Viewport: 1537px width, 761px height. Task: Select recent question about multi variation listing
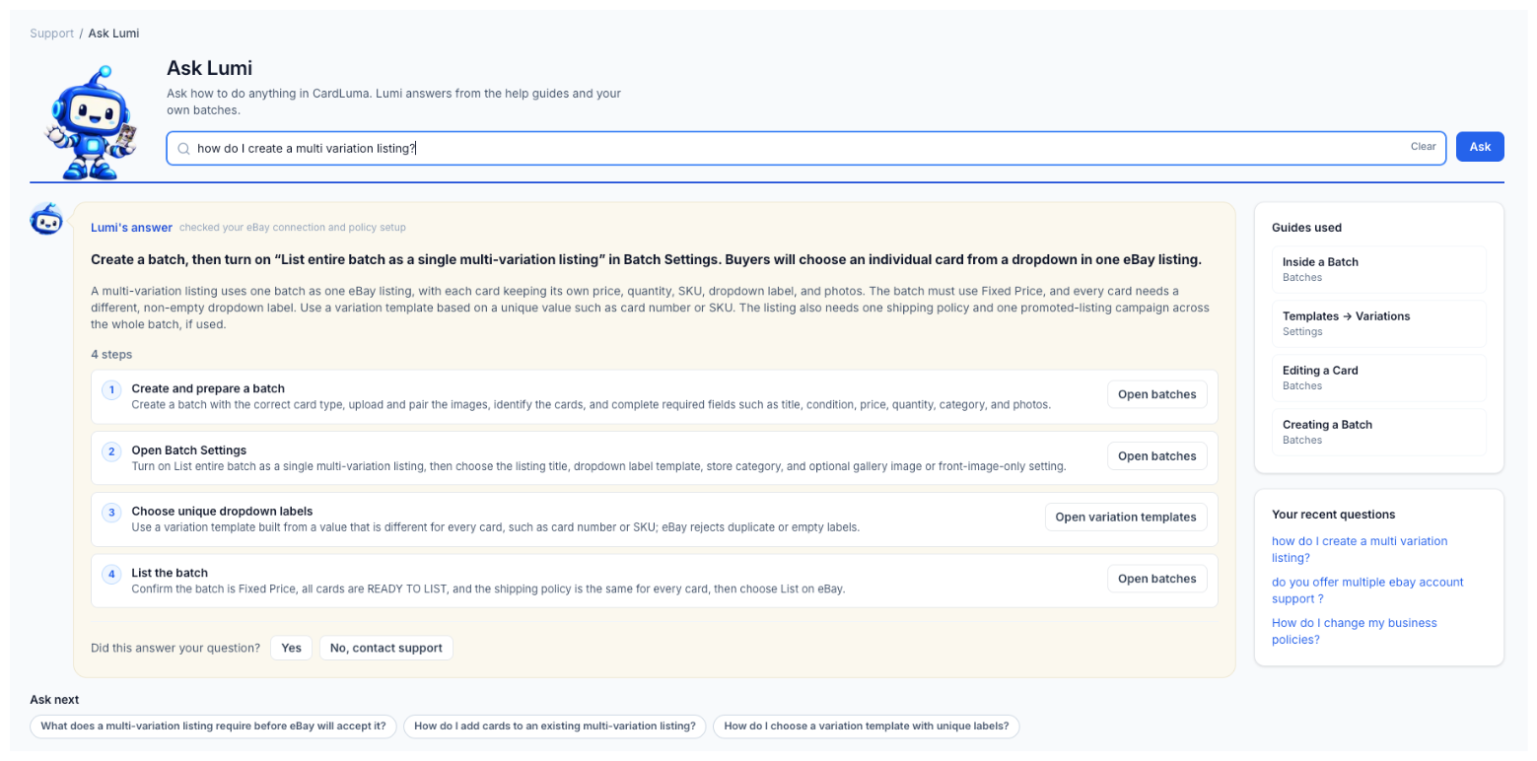pos(1360,549)
